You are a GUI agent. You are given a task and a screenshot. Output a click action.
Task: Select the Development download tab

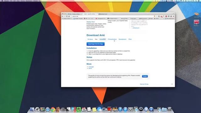[x=122, y=39]
